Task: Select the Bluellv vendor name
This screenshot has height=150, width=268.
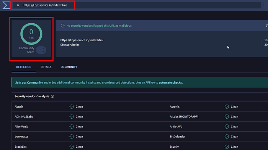Action: [174, 147]
